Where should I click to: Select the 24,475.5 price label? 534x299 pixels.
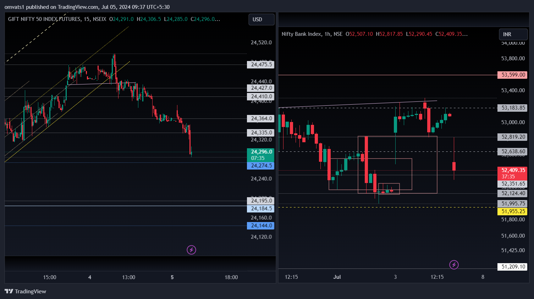pos(261,65)
